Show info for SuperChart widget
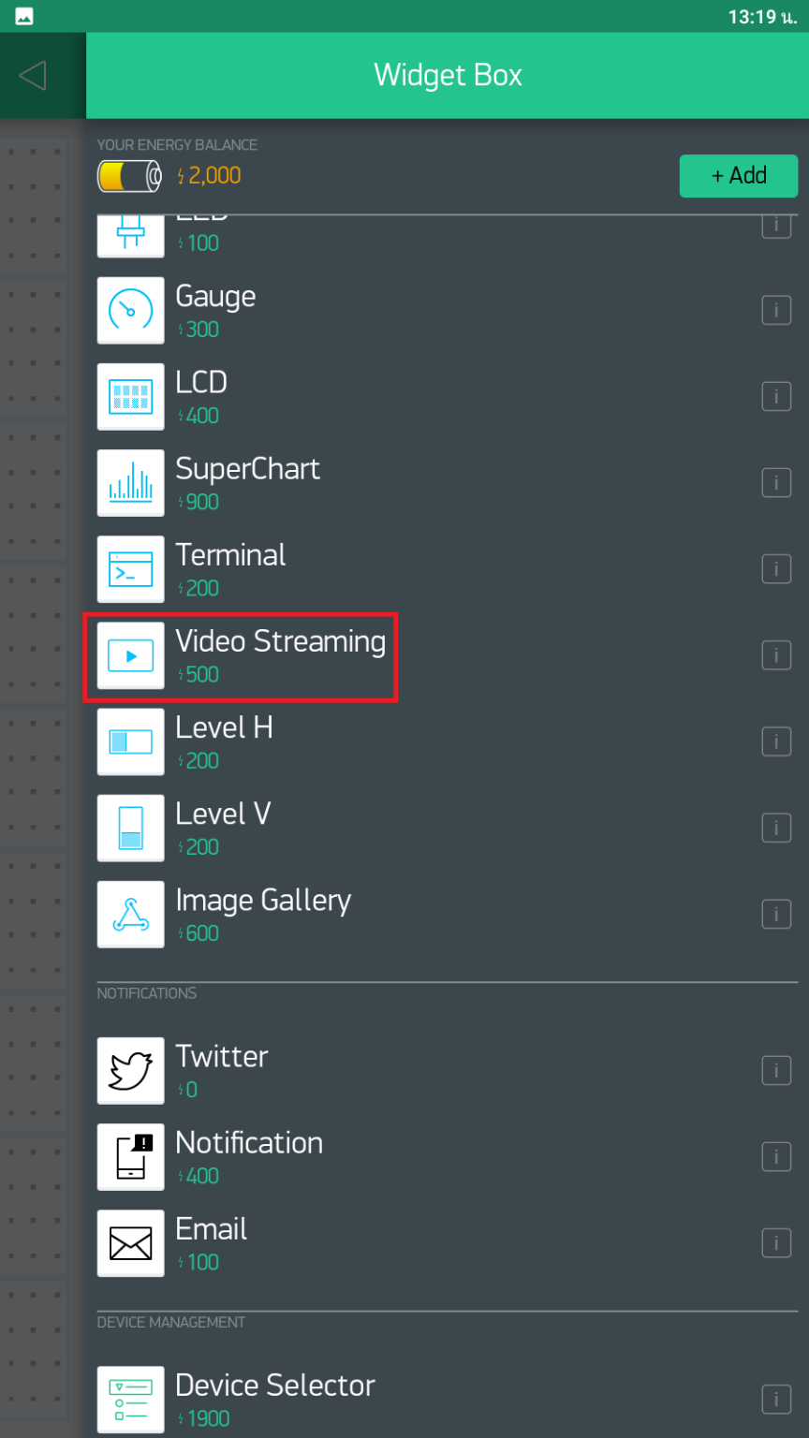 pos(775,483)
